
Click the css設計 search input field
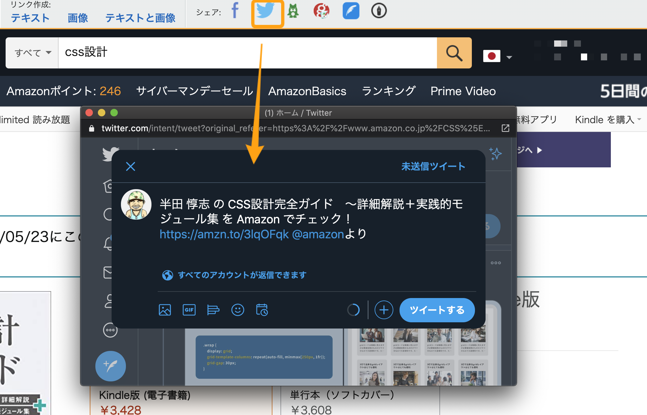click(x=247, y=53)
